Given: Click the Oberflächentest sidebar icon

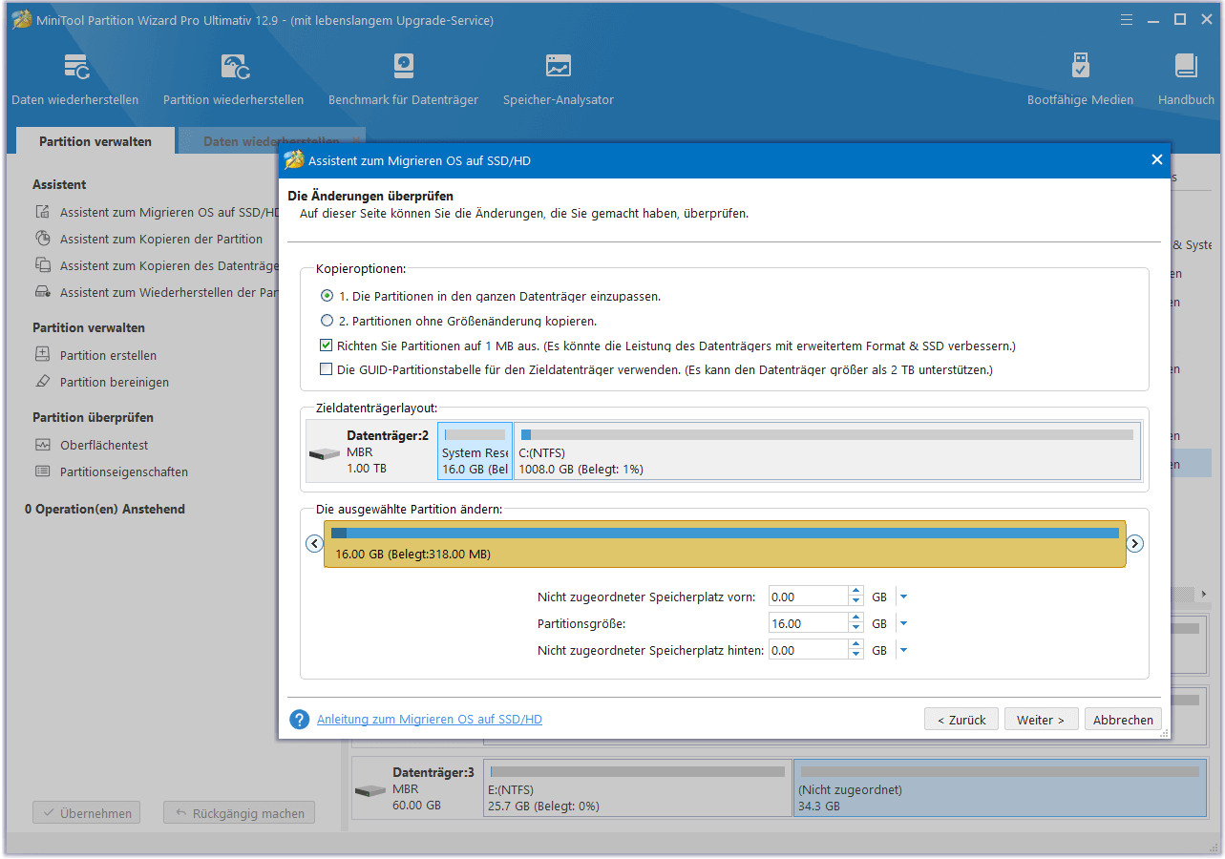Looking at the screenshot, I should coord(42,444).
